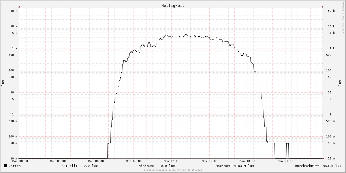Click the right axis 10 m label

pyautogui.click(x=331, y=159)
